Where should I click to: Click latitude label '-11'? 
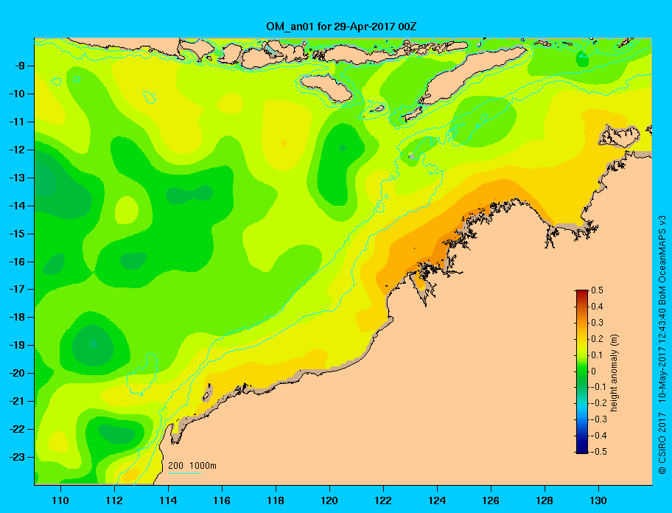(x=16, y=122)
